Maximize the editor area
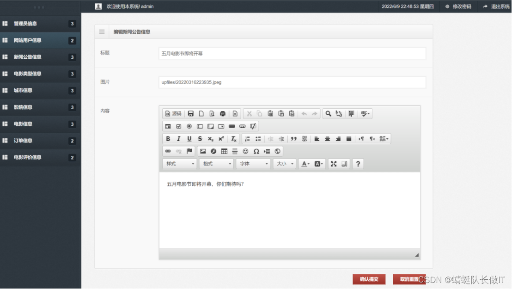Screen dimensions: 512x289 click(x=333, y=164)
